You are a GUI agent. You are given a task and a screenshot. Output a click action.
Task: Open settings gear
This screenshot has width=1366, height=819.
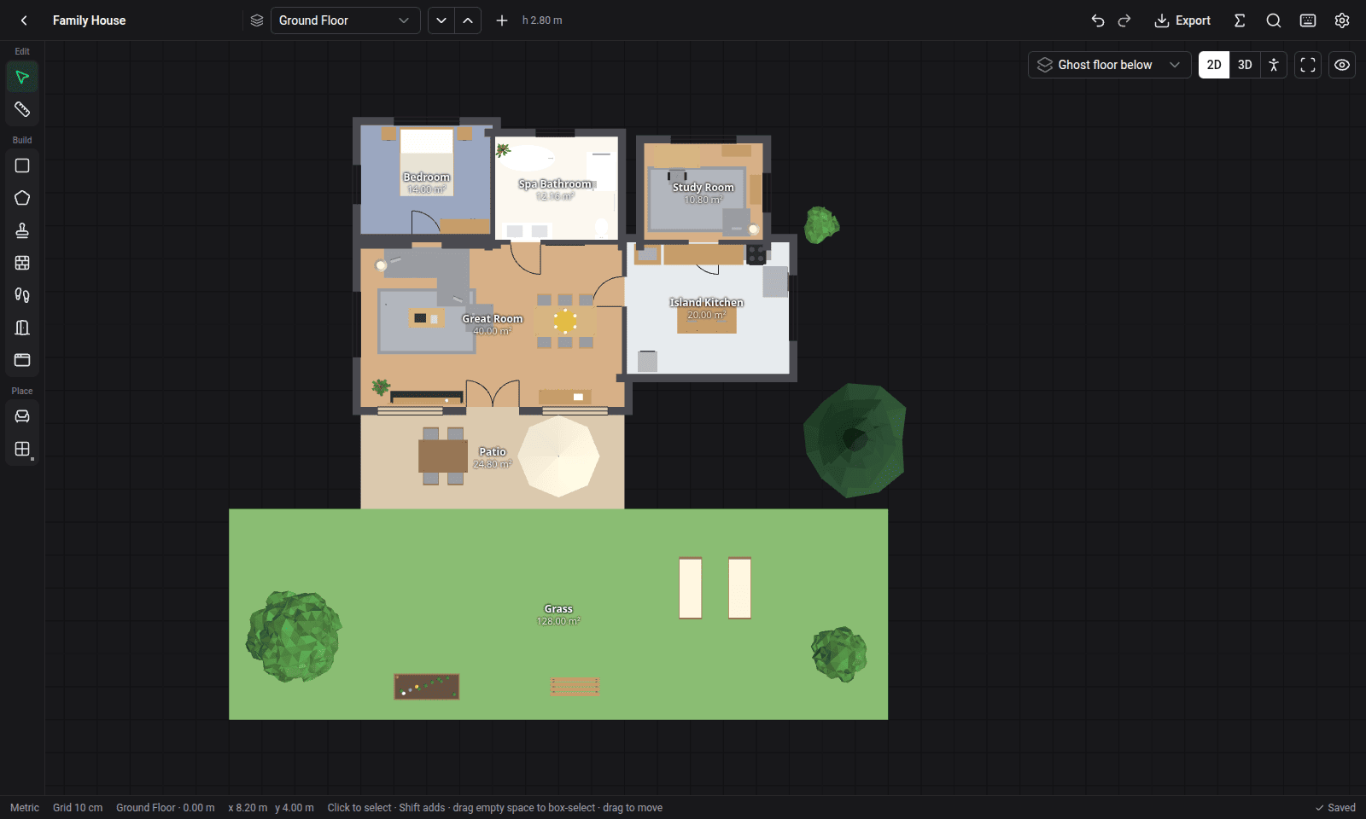point(1342,20)
